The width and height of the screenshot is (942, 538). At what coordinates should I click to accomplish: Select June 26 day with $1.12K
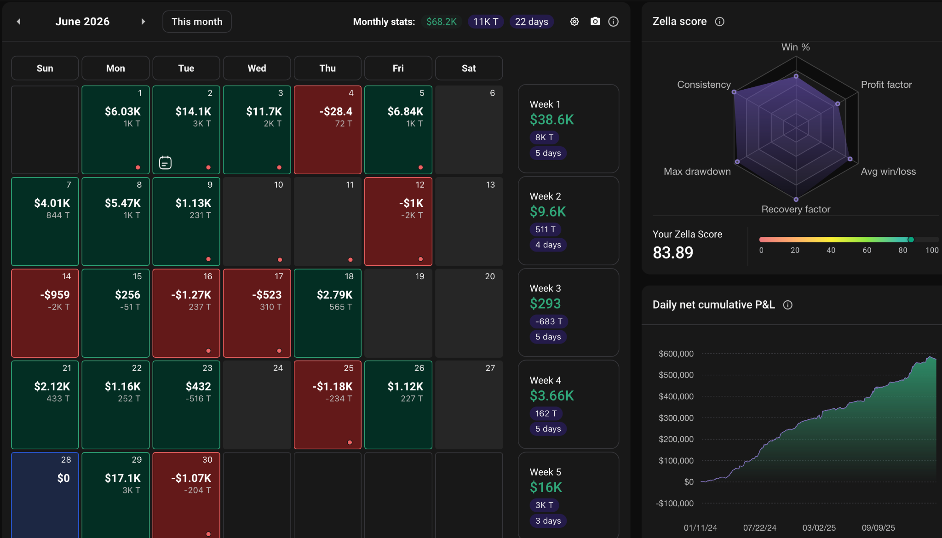pyautogui.click(x=398, y=405)
